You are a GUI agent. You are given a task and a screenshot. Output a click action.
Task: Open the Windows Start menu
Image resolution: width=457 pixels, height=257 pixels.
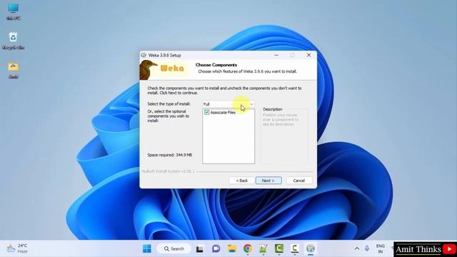pos(147,248)
